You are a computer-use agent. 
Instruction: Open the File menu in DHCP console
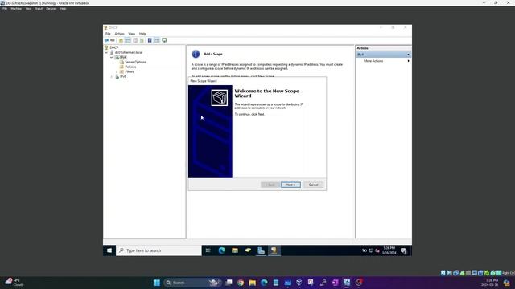point(108,34)
